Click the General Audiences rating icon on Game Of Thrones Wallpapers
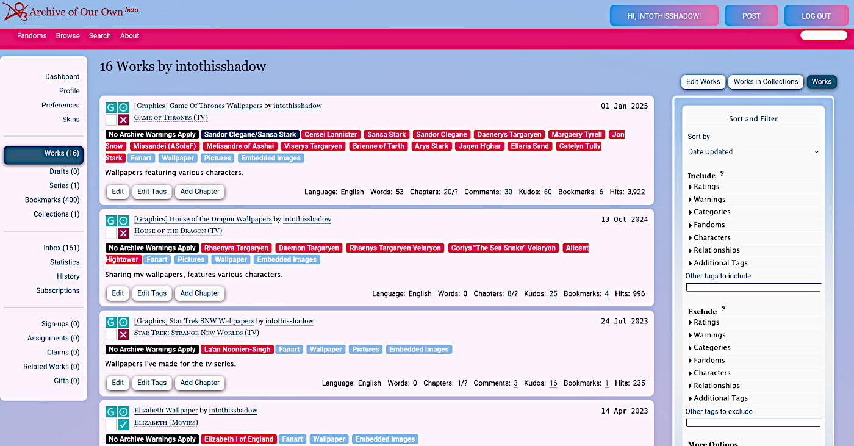854x446 pixels. pos(110,107)
